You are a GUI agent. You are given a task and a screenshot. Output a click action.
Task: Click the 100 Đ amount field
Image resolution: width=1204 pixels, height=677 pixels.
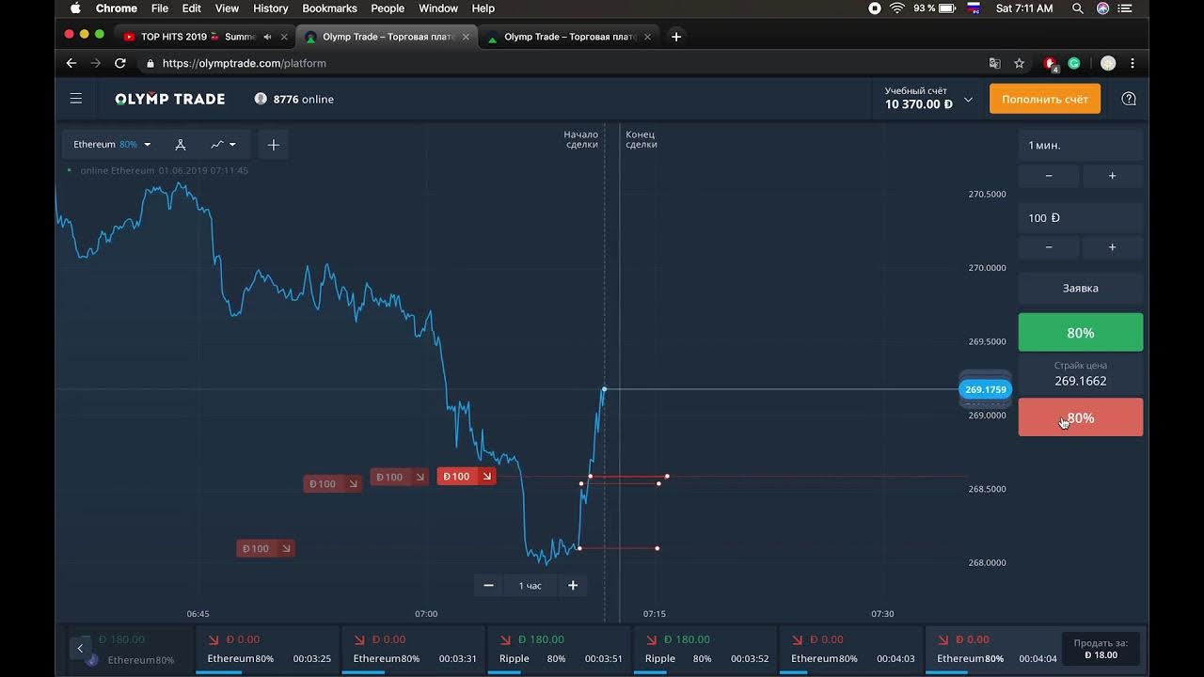[x=1081, y=218]
